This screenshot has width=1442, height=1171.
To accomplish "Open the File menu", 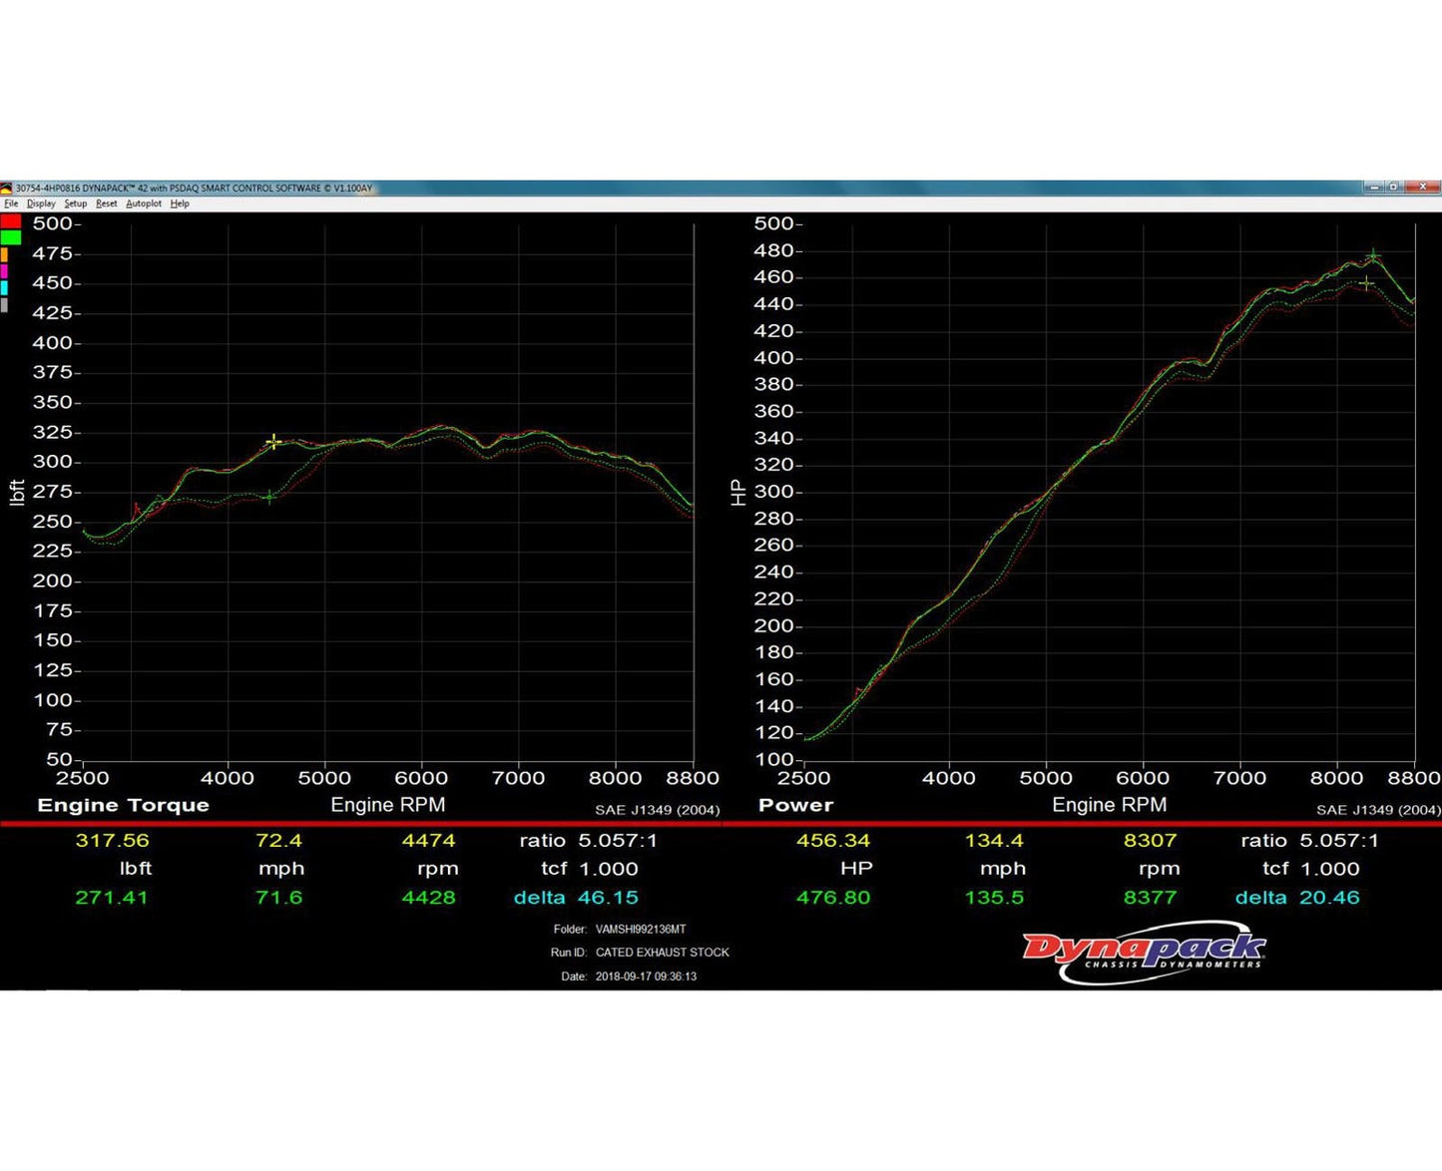I will pyautogui.click(x=11, y=202).
